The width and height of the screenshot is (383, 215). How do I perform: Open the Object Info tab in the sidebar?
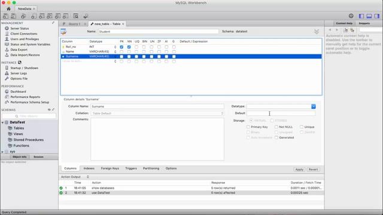(x=20, y=157)
